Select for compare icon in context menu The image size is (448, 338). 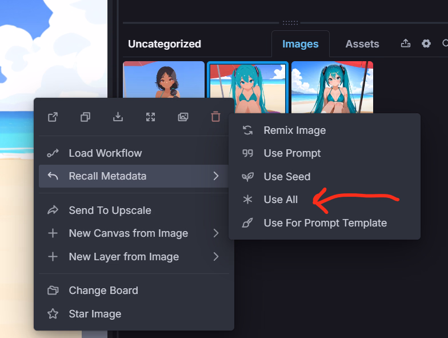pyautogui.click(x=183, y=117)
